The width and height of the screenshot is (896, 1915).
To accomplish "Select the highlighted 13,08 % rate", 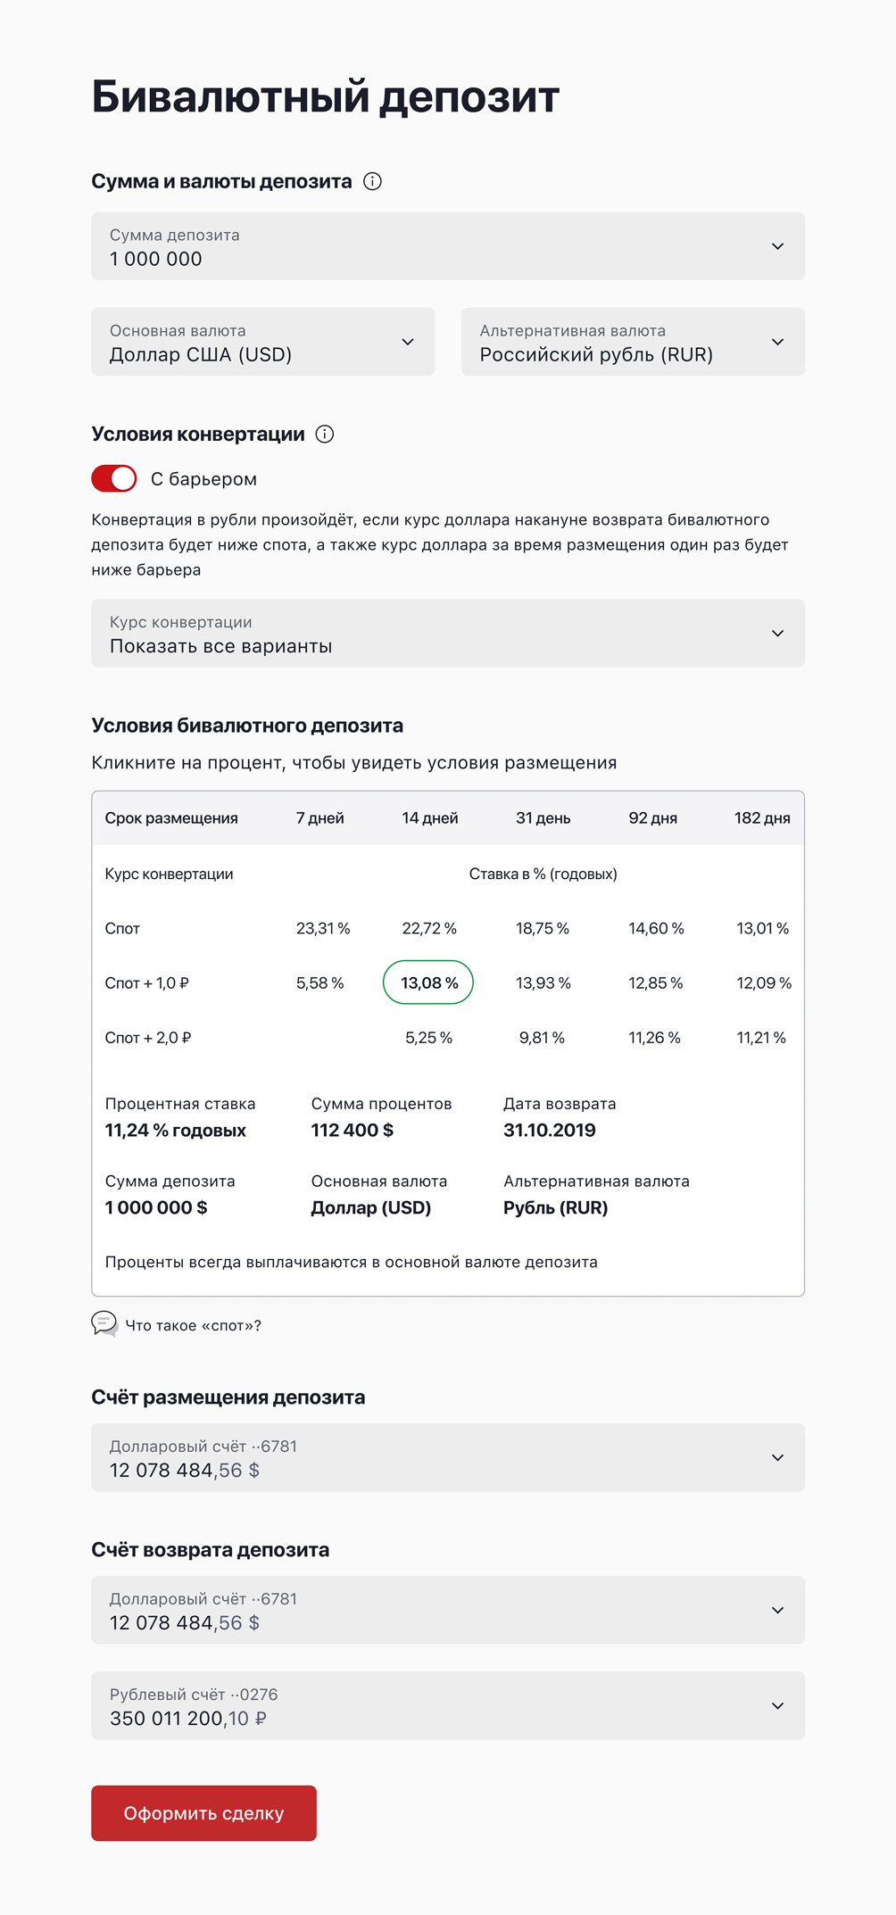I will [x=428, y=982].
